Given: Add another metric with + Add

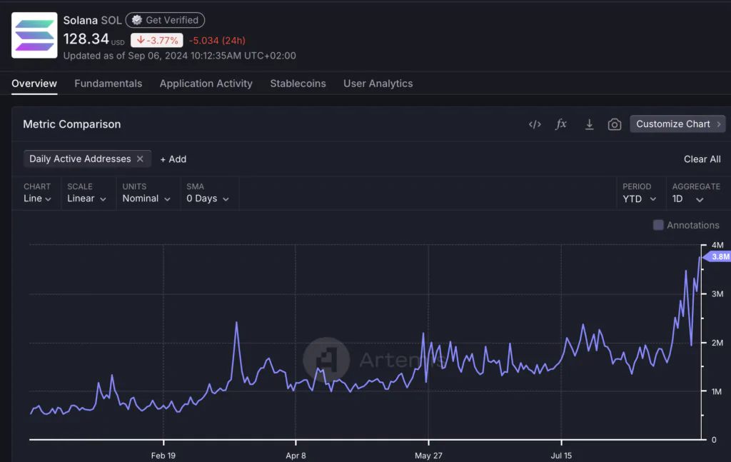Looking at the screenshot, I should 173,159.
